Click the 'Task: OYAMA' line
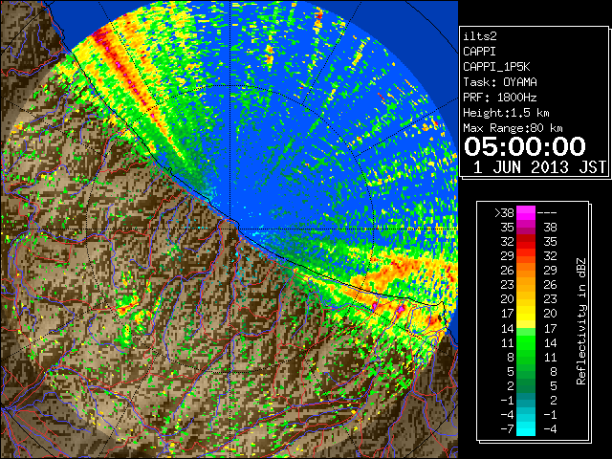This screenshot has width=612, height=459. [500, 82]
